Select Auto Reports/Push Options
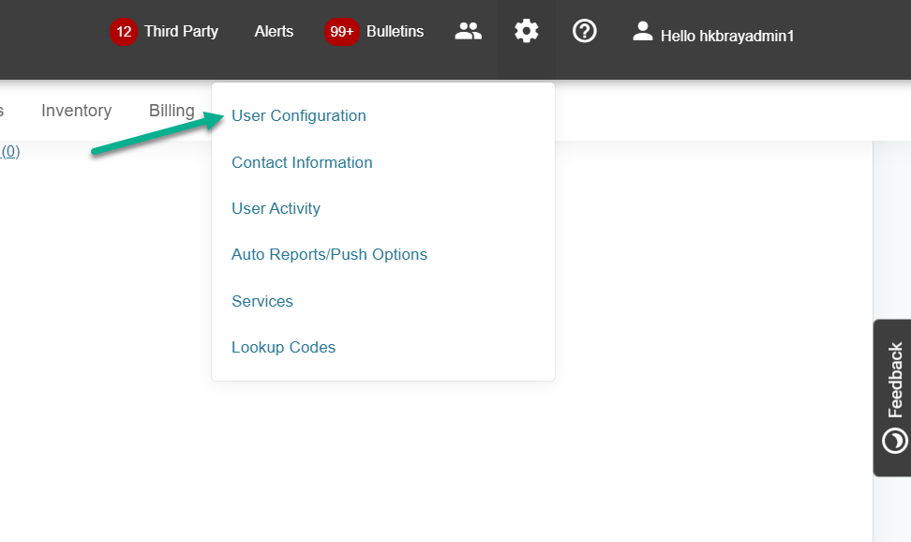This screenshot has width=911, height=542. 329,255
